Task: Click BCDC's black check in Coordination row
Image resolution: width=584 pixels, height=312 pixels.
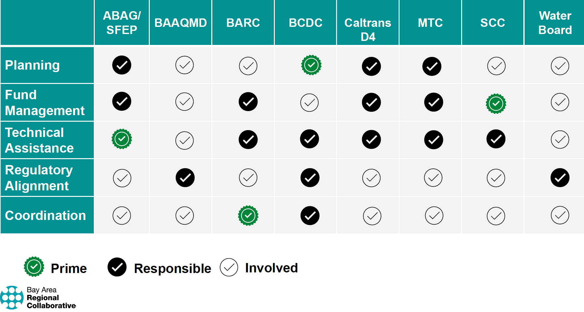Action: 310,216
